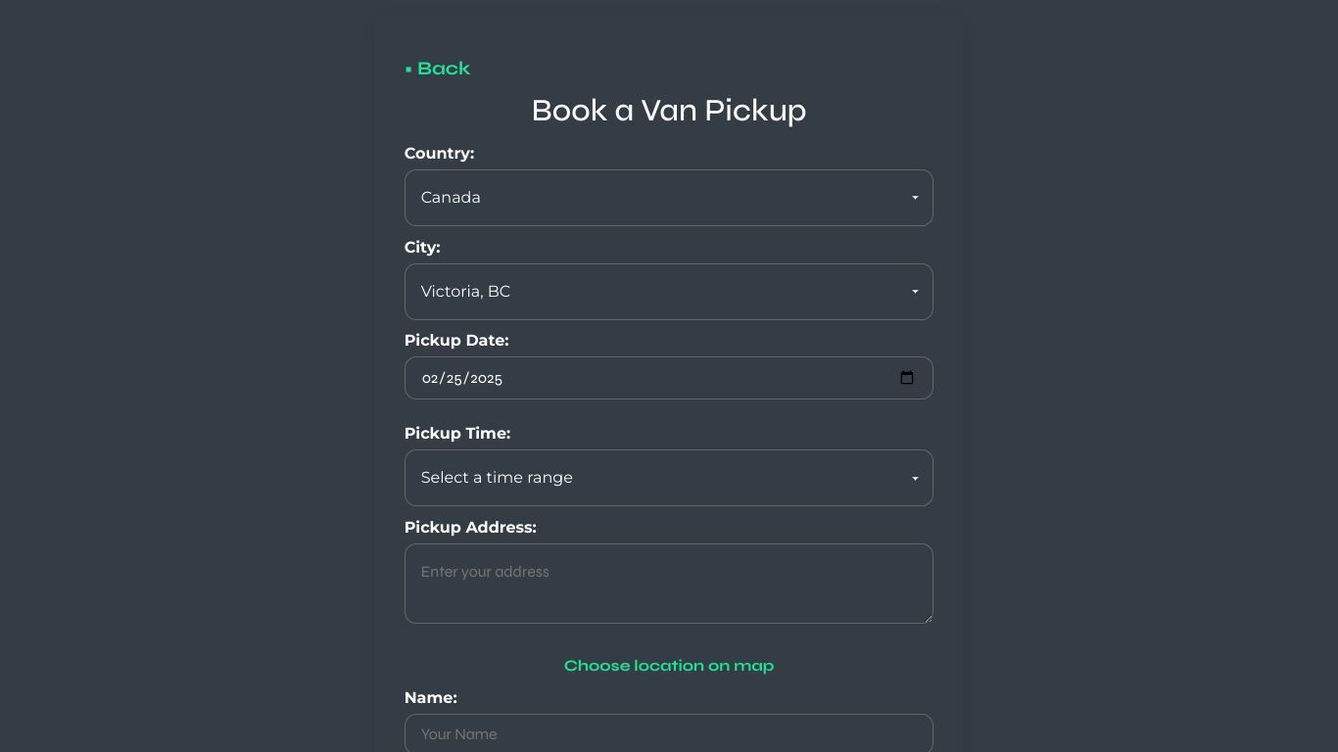The image size is (1338, 752).
Task: Open the Pickup Time range dropdown
Action: click(x=668, y=478)
